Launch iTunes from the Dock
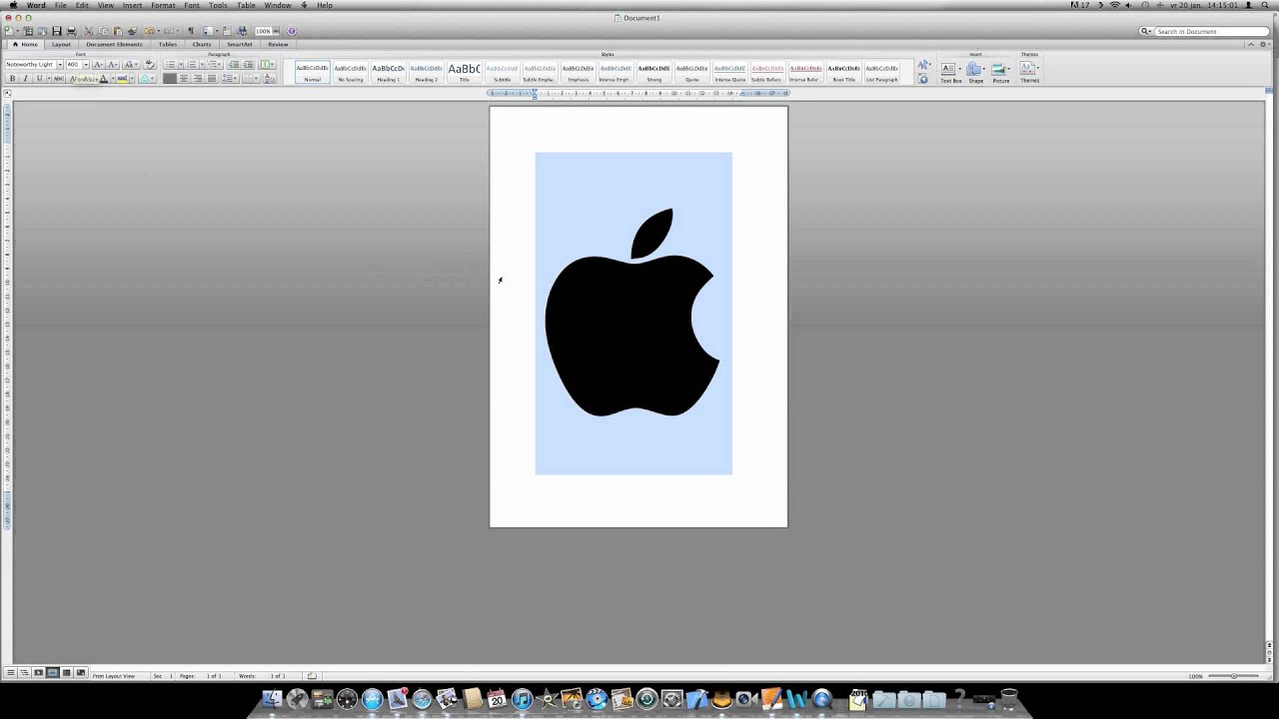Screen dimensions: 1279x719 (x=522, y=699)
